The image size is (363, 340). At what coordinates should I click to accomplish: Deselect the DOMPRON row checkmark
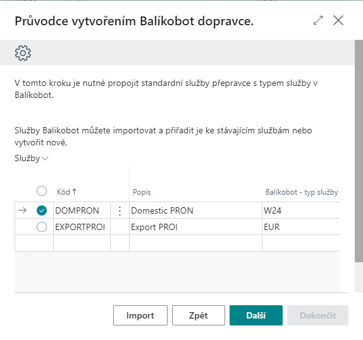pyautogui.click(x=42, y=210)
